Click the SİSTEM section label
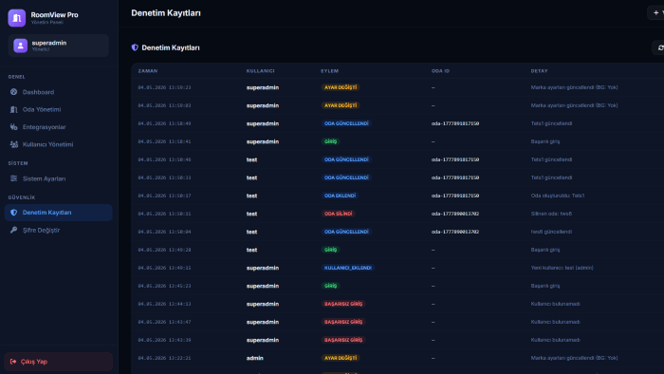Image resolution: width=664 pixels, height=374 pixels. click(18, 163)
